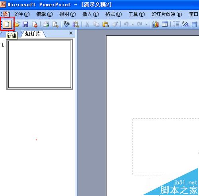
Task: Click the New (新建) document icon
Action: pyautogui.click(x=7, y=24)
